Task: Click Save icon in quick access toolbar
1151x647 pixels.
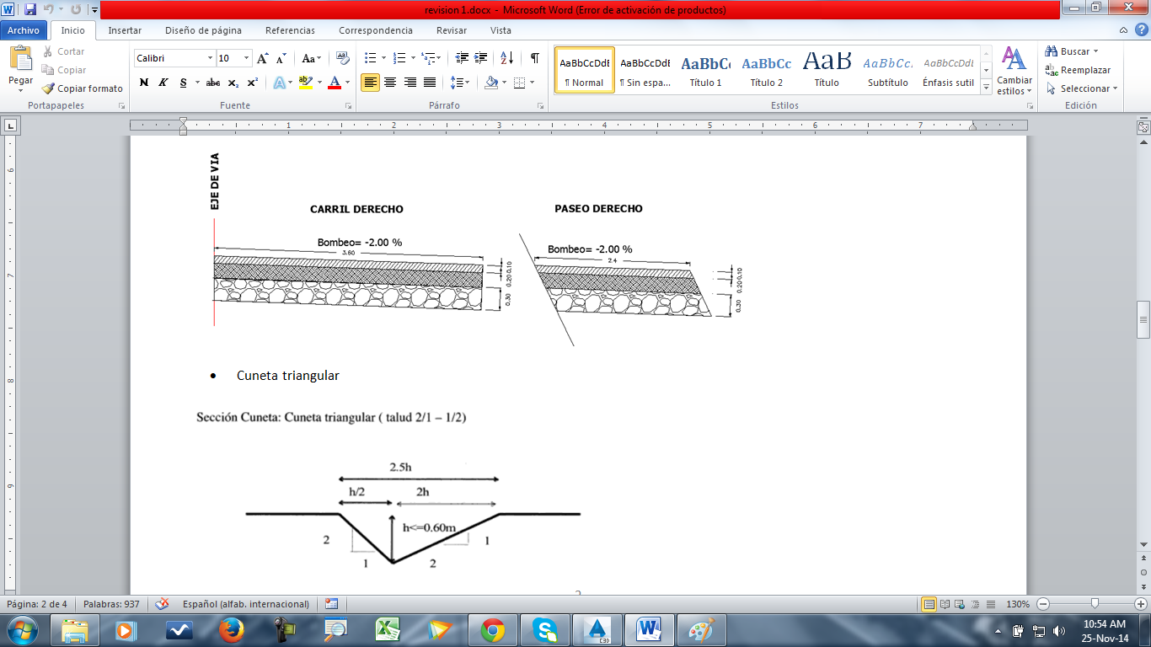Action: point(30,10)
